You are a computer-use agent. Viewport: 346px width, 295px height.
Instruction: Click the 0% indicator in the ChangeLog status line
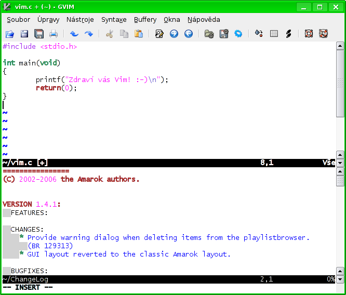click(x=331, y=279)
